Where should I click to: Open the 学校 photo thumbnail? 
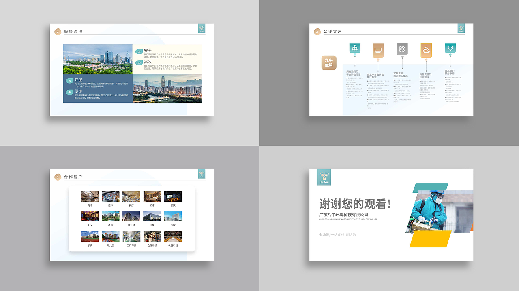pyautogui.click(x=90, y=236)
